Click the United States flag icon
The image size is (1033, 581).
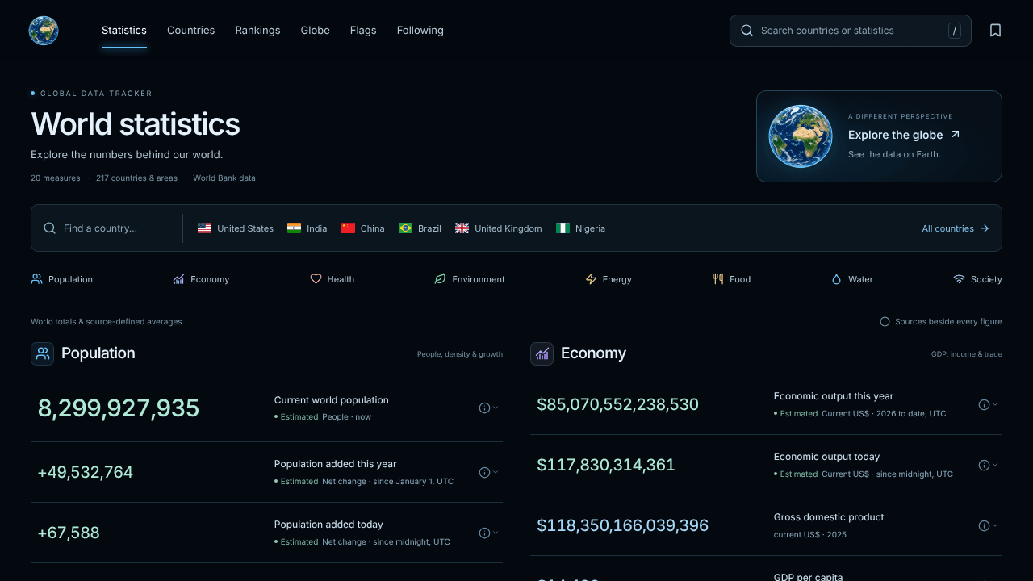click(x=204, y=228)
